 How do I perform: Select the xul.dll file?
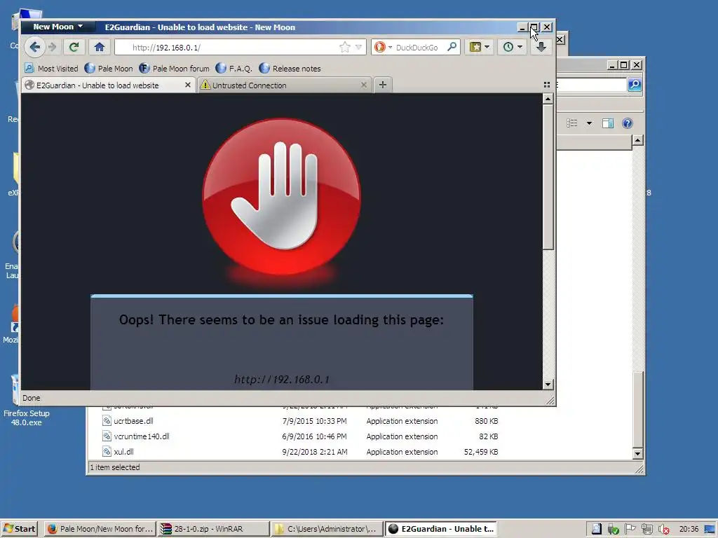(x=123, y=452)
